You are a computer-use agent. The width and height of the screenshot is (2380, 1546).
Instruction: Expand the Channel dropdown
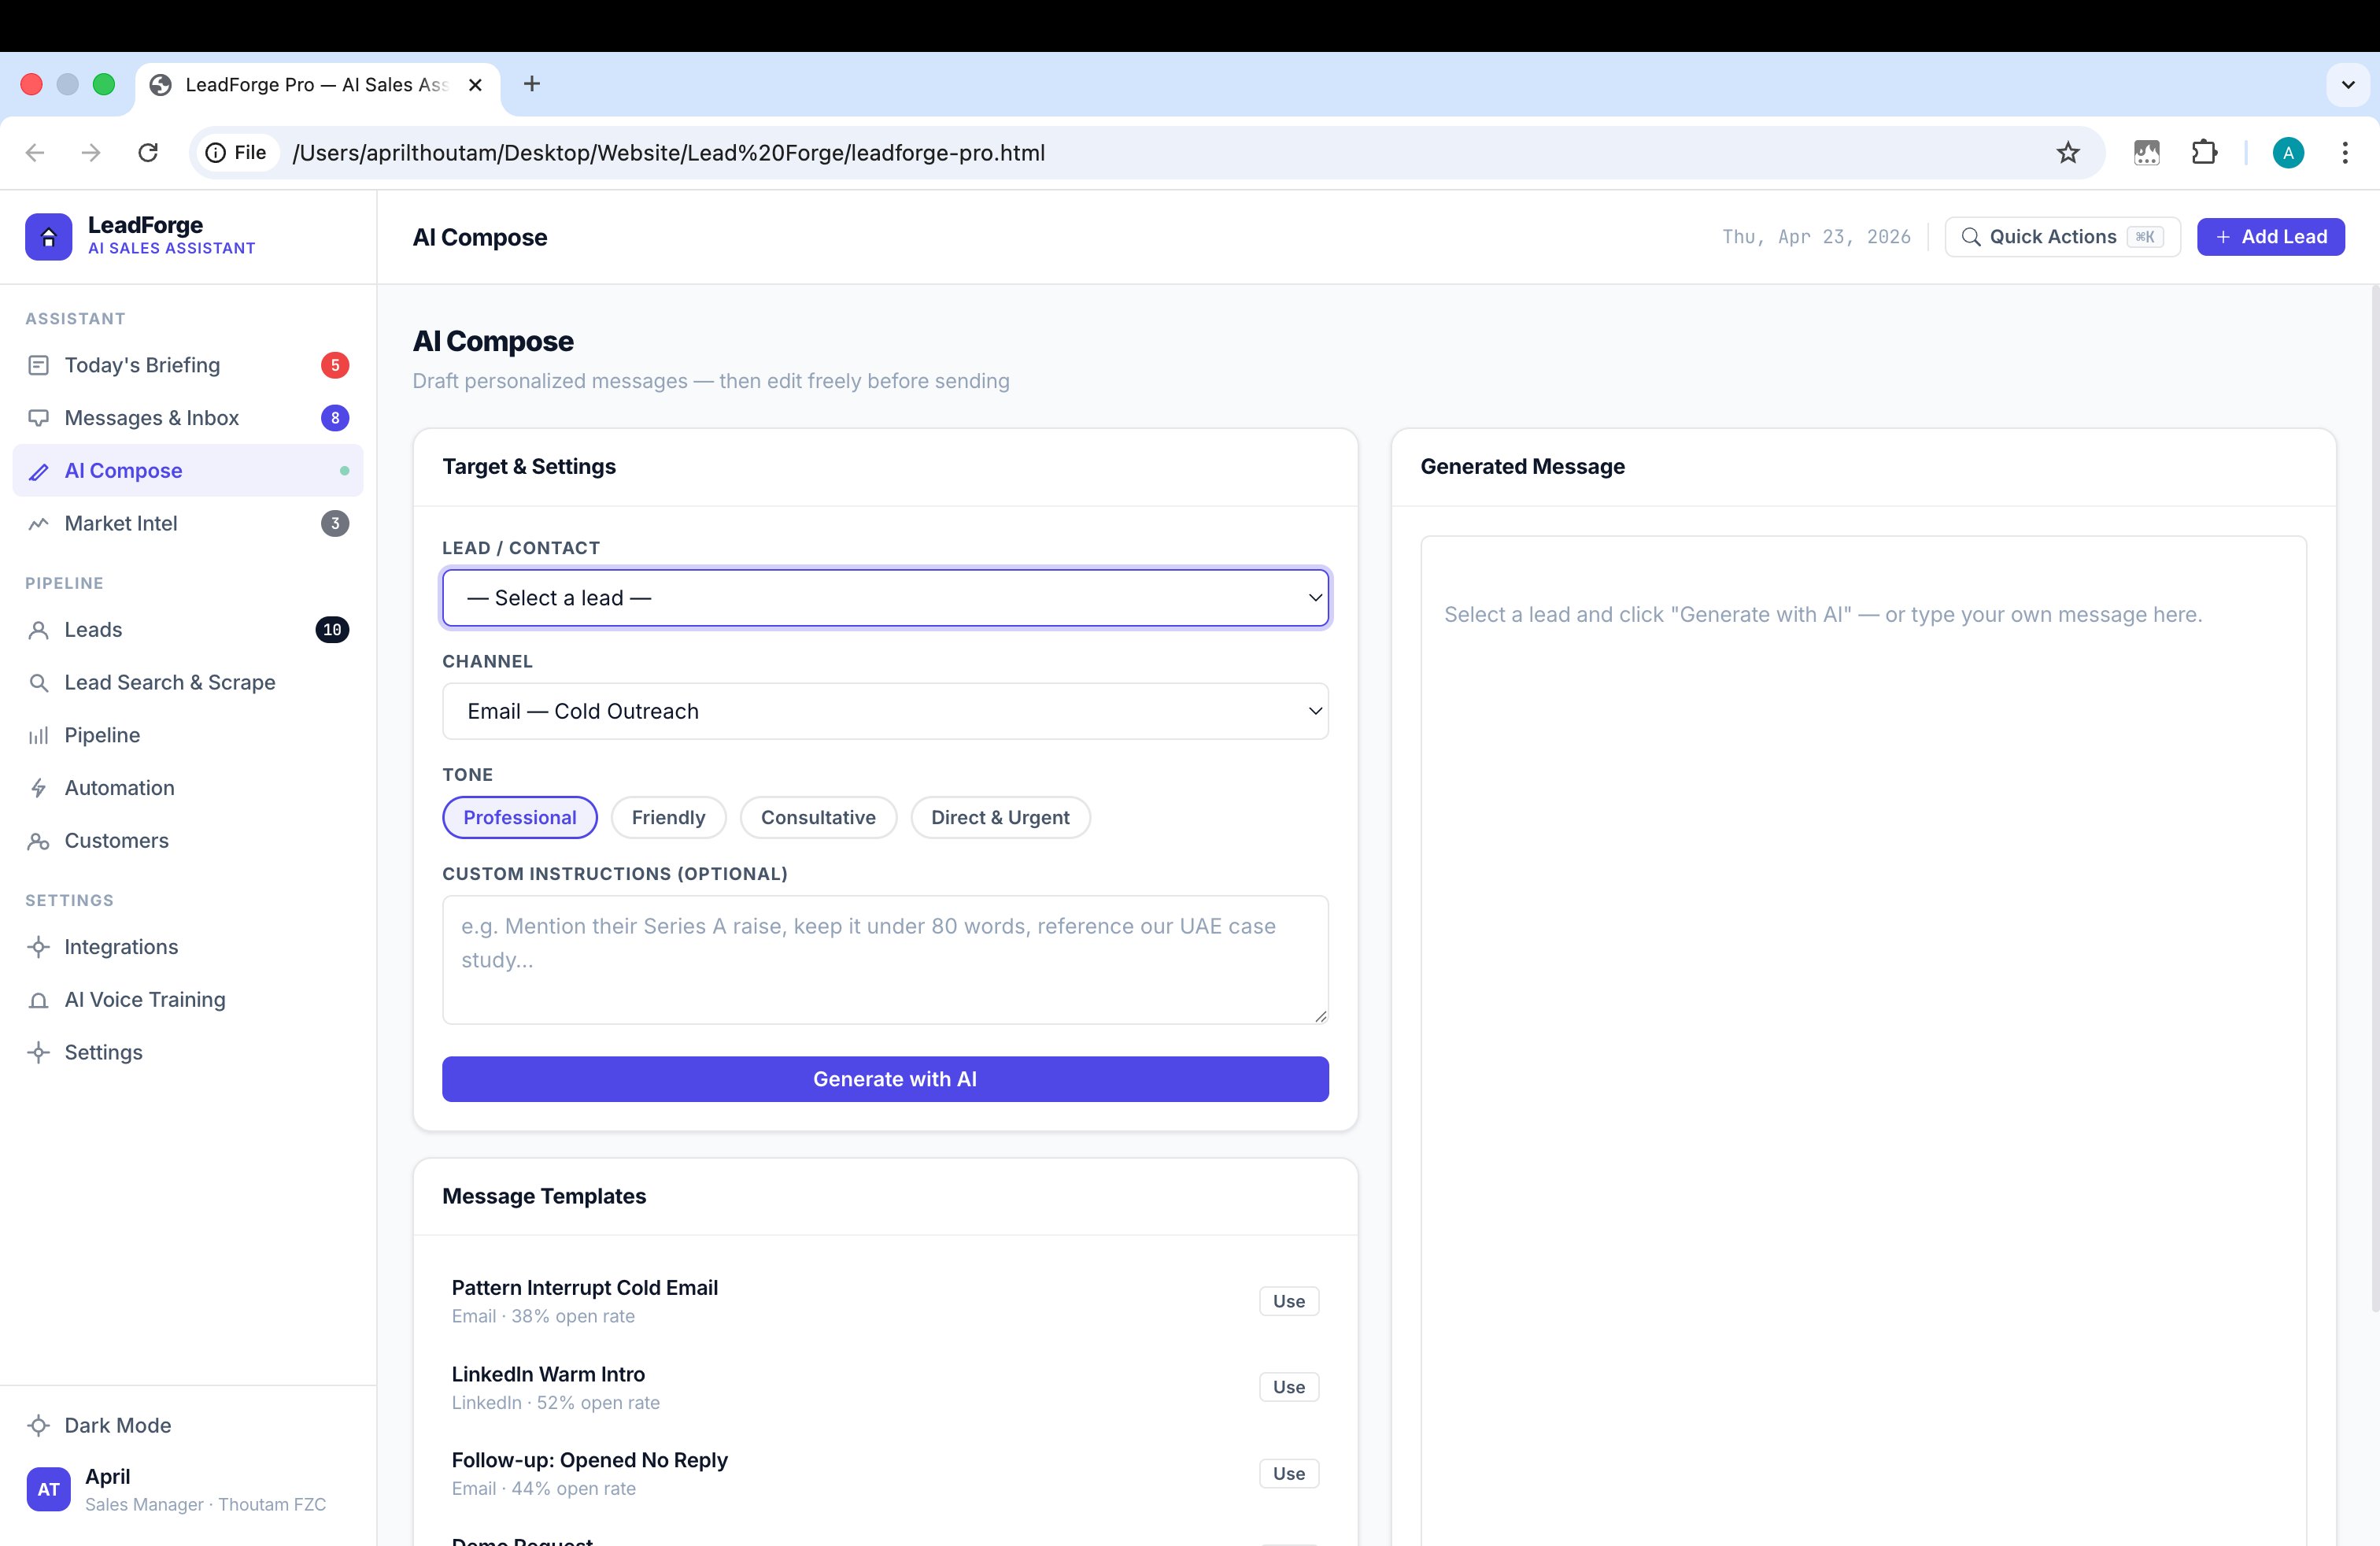point(885,711)
